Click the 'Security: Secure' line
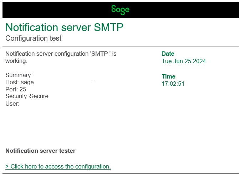 pos(27,96)
